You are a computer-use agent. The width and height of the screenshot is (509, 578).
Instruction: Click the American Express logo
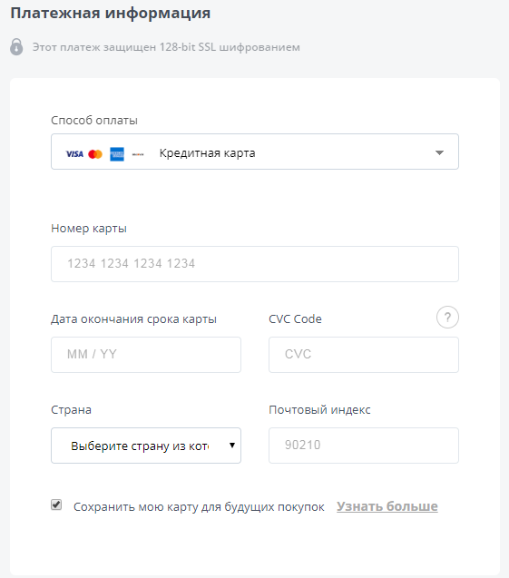[117, 154]
